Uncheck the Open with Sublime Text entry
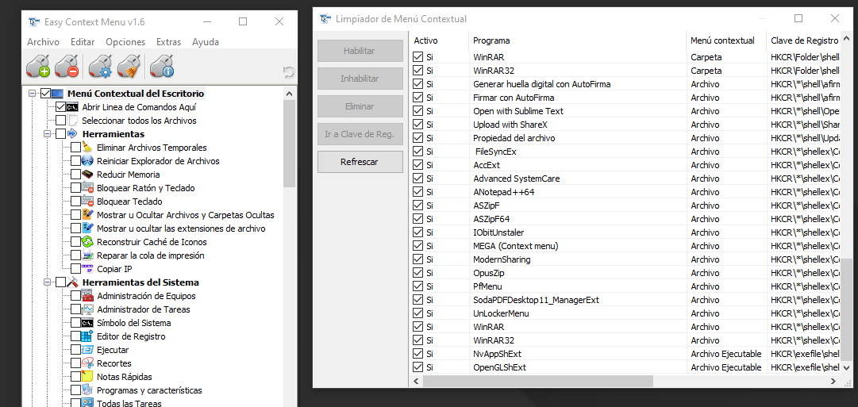The width and height of the screenshot is (858, 407). 418,111
